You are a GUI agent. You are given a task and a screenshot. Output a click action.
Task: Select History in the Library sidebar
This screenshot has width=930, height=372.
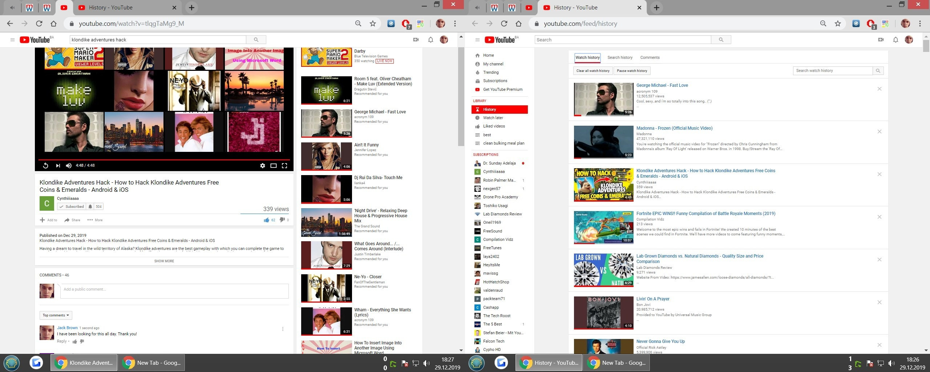click(x=500, y=109)
